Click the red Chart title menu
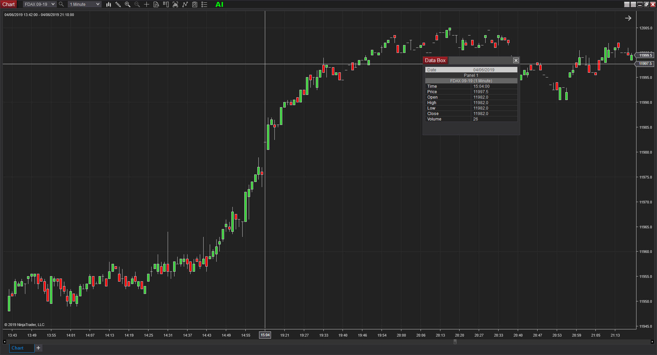Image resolution: width=657 pixels, height=355 pixels. [x=9, y=4]
